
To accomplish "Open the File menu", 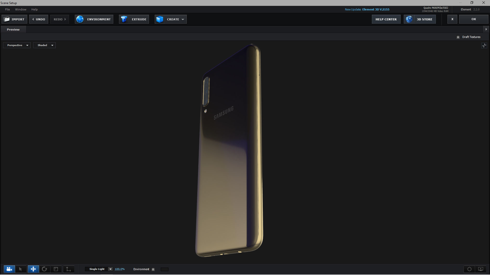I will tap(7, 9).
